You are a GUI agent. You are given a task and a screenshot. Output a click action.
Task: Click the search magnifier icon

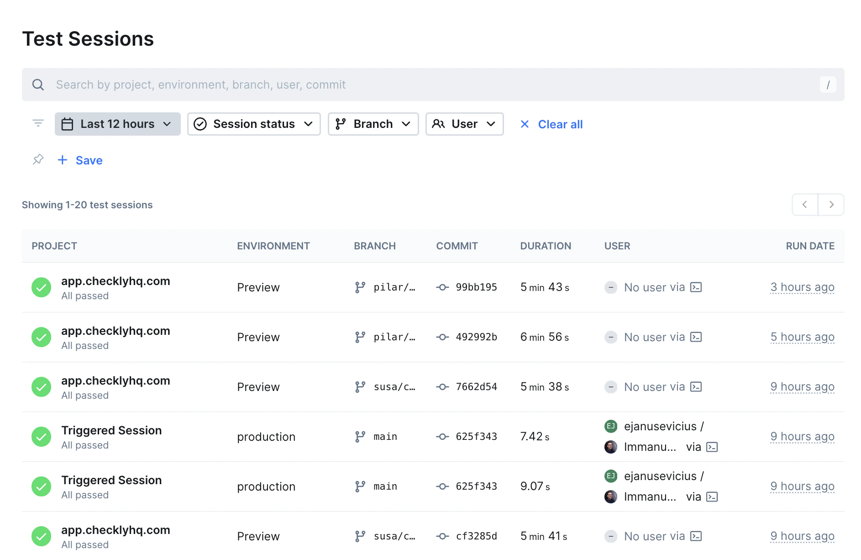[x=38, y=85]
